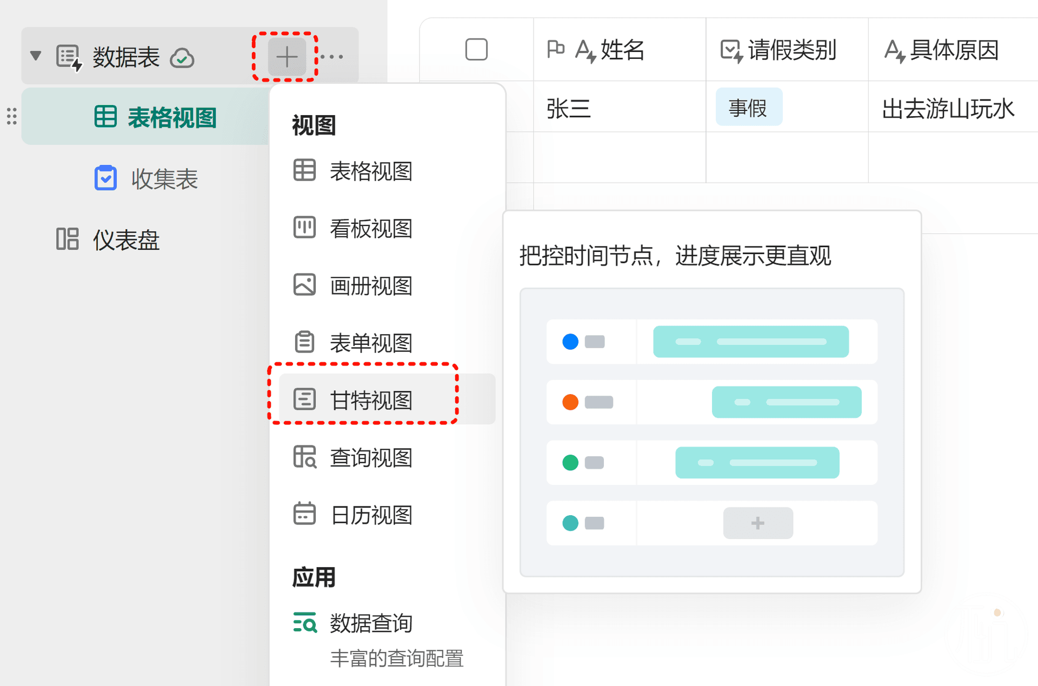Viewport: 1038px width, 686px height.
Task: Add a 甘特视图 Gantt view
Action: [370, 400]
